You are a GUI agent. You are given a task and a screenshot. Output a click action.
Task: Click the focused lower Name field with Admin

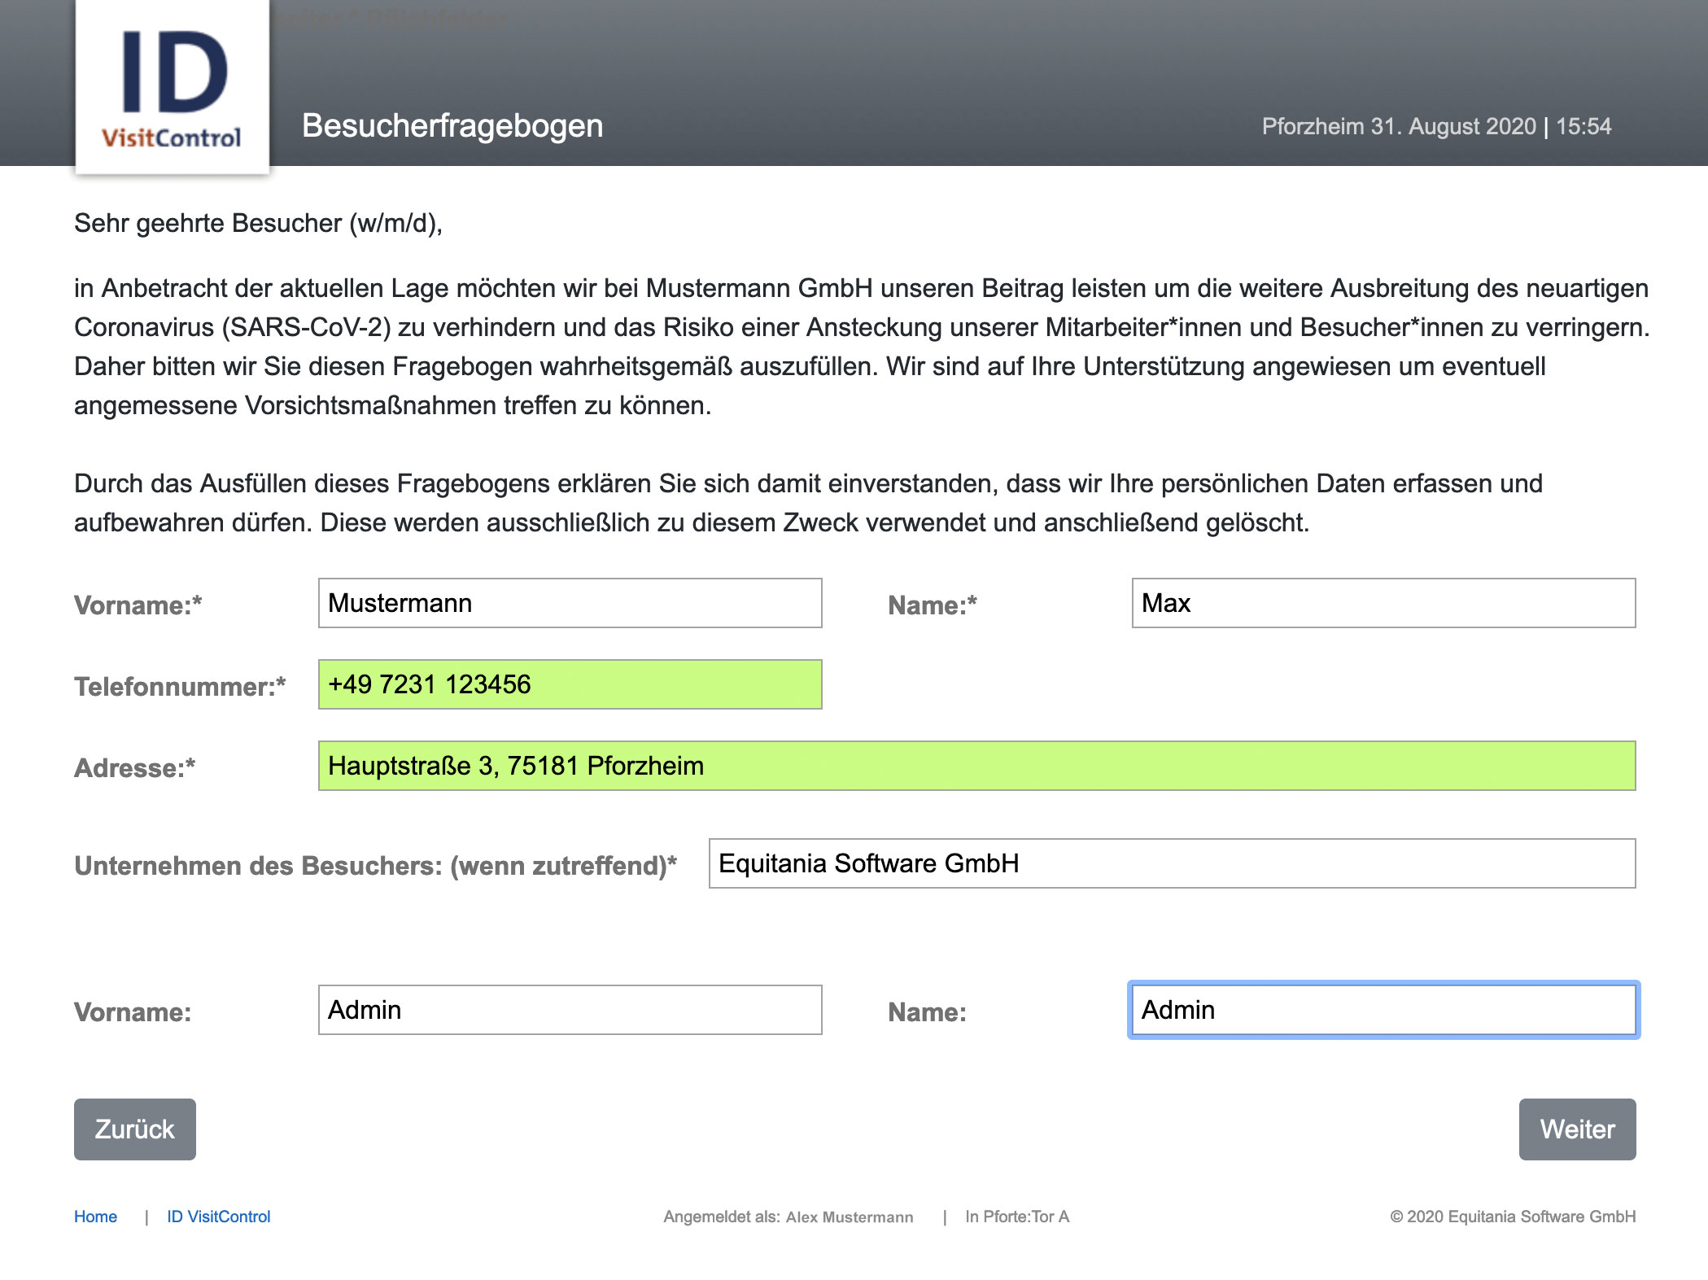(x=1383, y=1010)
